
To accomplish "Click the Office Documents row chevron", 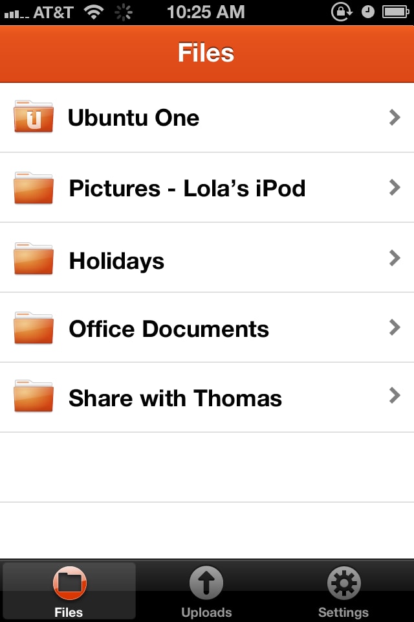I will tap(395, 327).
